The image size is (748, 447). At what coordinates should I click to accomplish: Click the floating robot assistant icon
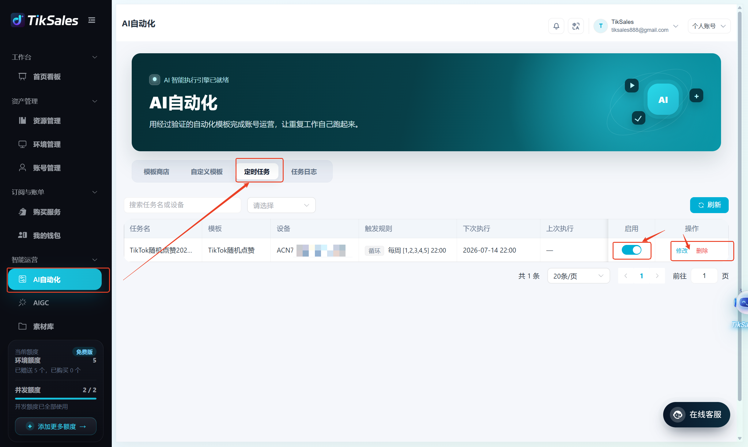click(742, 302)
